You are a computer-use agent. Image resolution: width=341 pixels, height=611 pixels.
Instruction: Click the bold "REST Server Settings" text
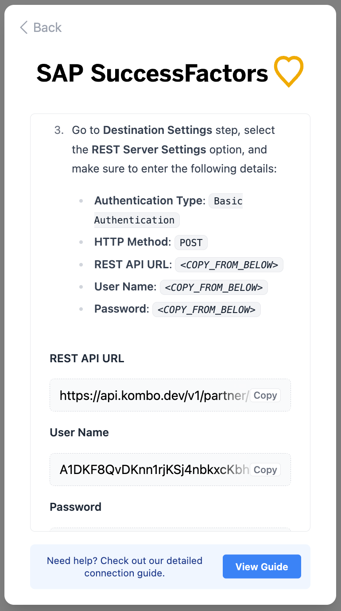click(149, 150)
